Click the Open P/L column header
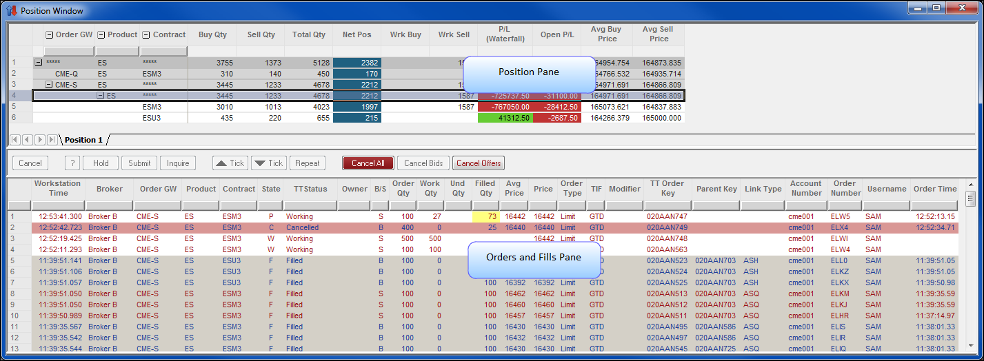The image size is (984, 361). click(x=557, y=34)
